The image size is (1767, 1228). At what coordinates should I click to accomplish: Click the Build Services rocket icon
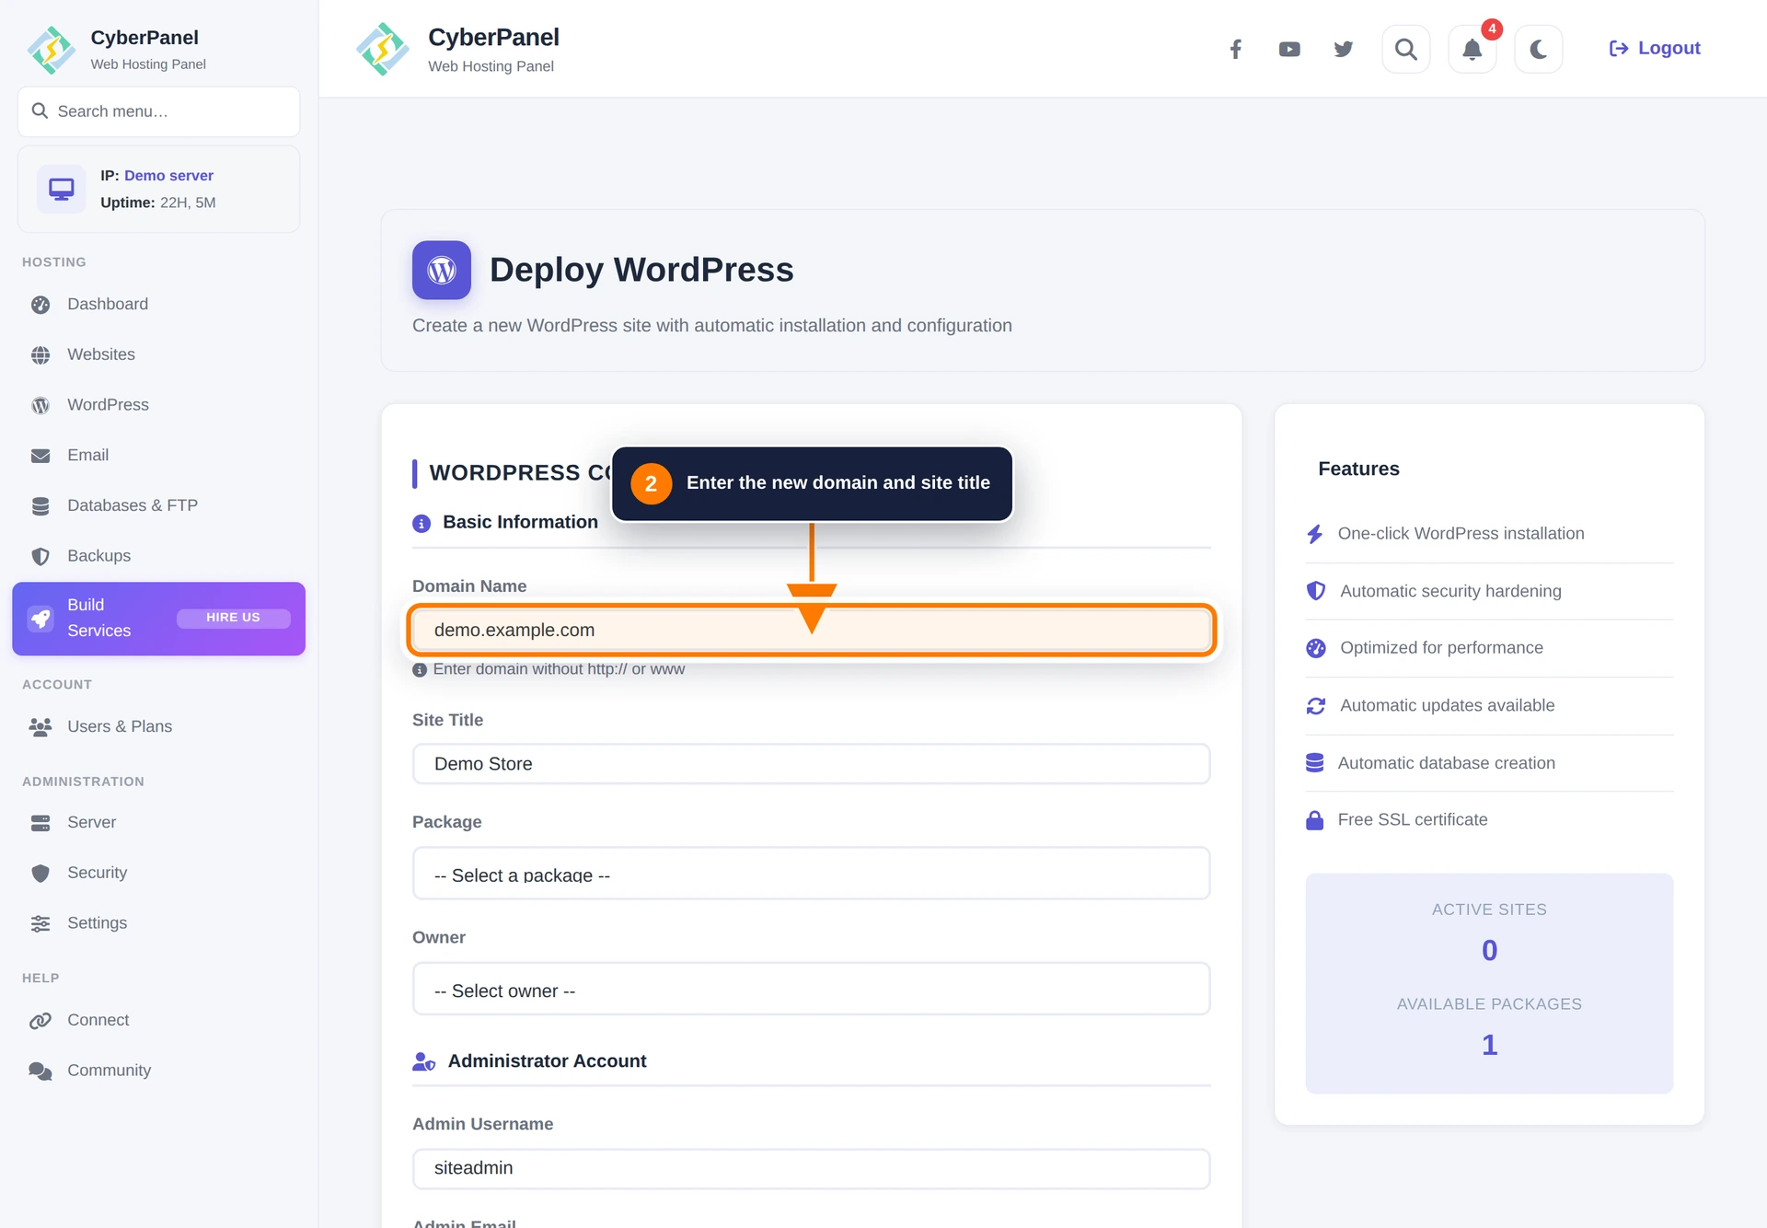click(x=40, y=619)
